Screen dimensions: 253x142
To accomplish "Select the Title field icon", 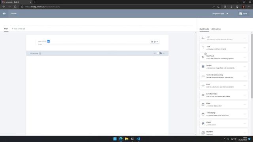I will coord(203,48).
